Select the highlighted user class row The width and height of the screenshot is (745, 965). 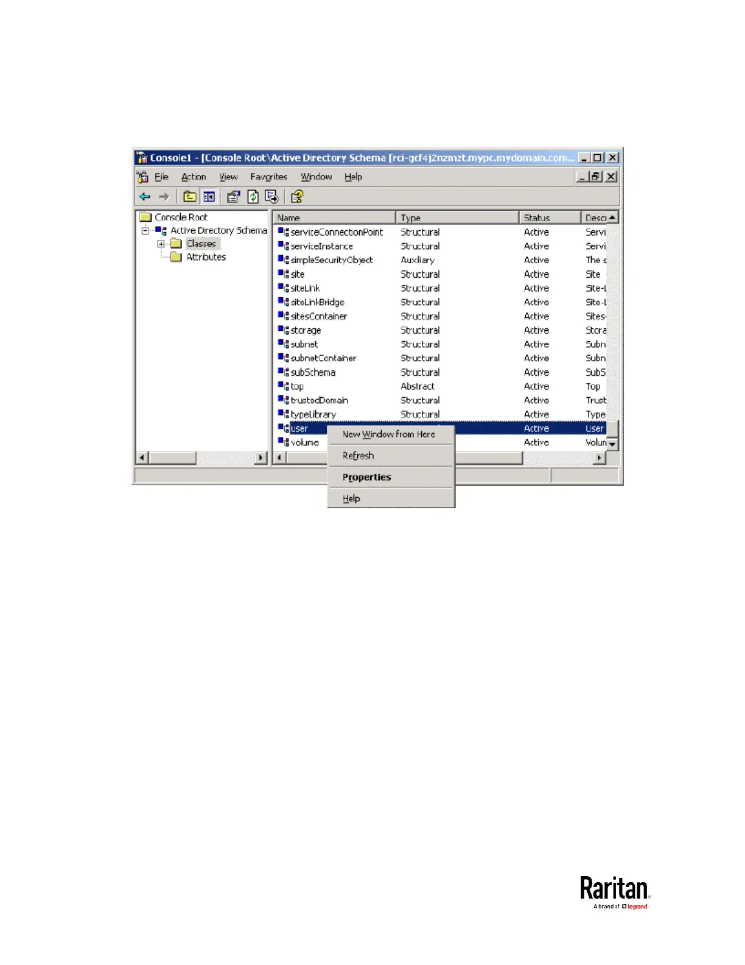click(442, 428)
